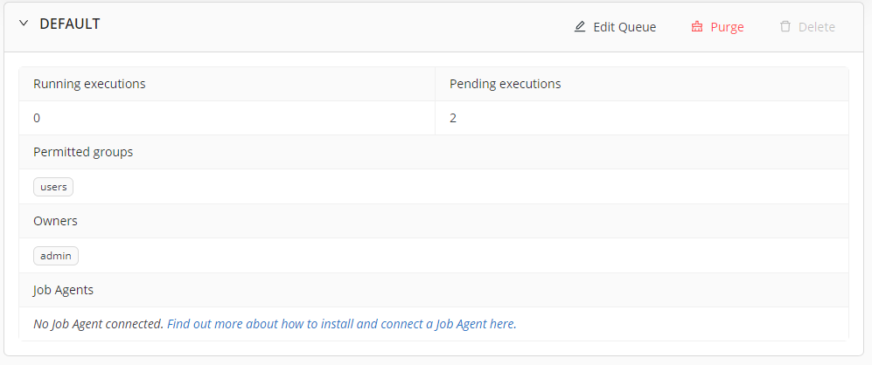Click the trash can Delete icon
The height and width of the screenshot is (365, 872).
point(785,27)
